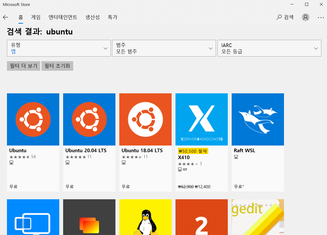Click the 검색 search label
The height and width of the screenshot is (235, 327).
(289, 17)
